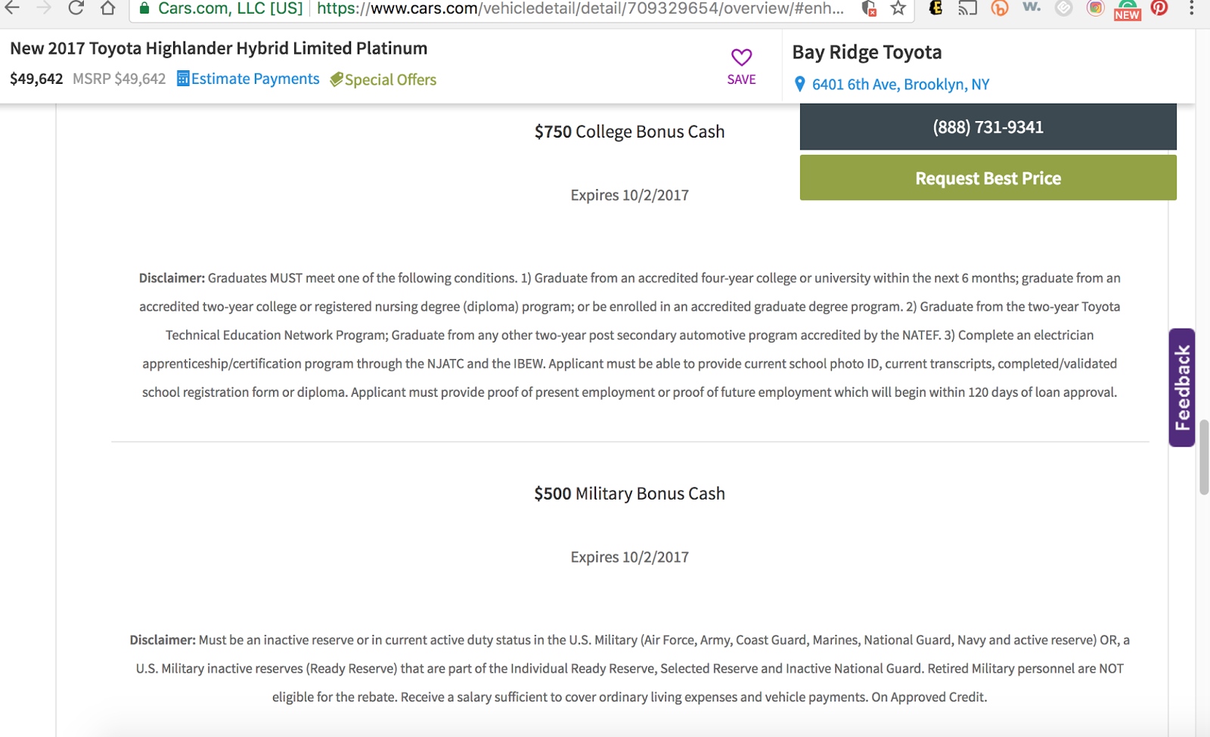The image size is (1210, 737).
Task: Open the Pinterest save extension
Action: (x=1159, y=8)
